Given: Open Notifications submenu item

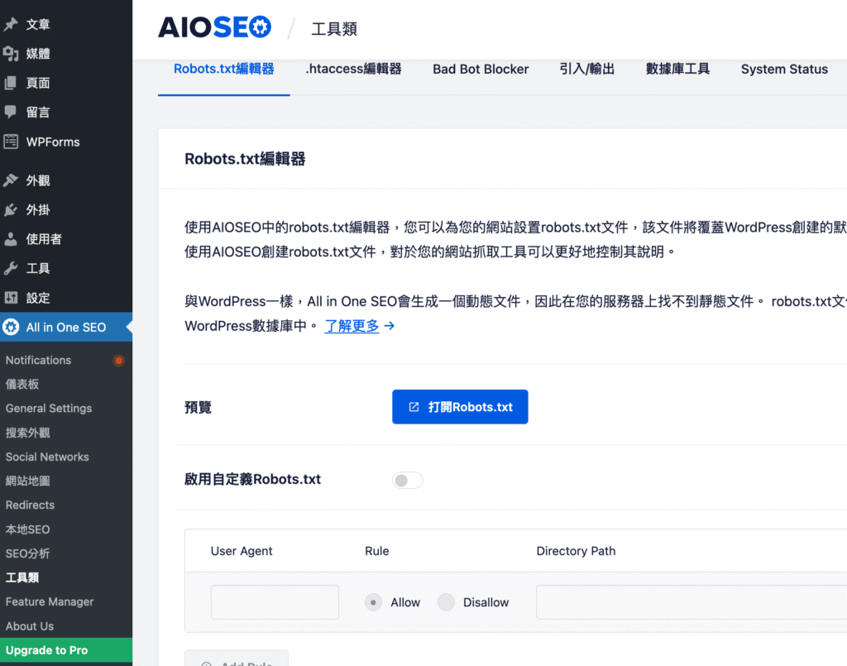Looking at the screenshot, I should pyautogui.click(x=38, y=360).
